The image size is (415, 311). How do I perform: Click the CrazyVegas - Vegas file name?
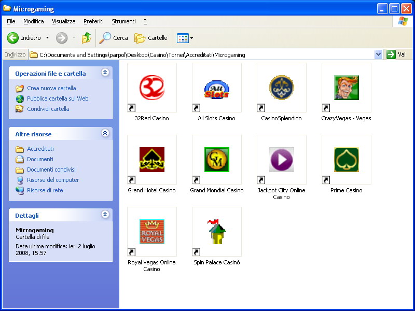coord(346,118)
